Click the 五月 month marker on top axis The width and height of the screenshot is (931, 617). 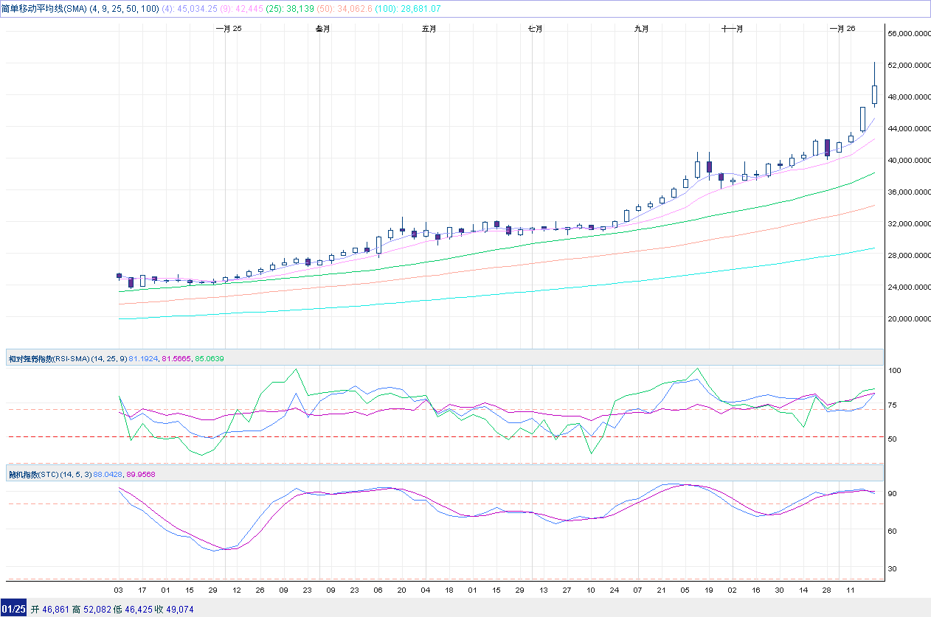(429, 29)
